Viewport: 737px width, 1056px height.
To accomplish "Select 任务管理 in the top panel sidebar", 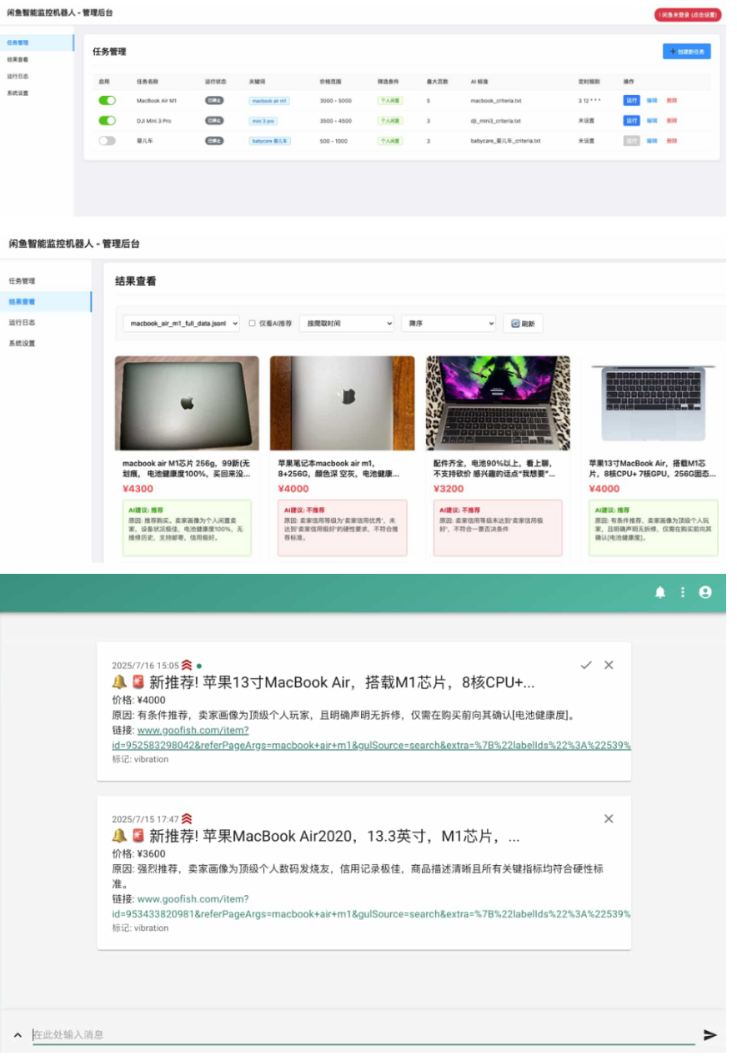I will [x=37, y=42].
